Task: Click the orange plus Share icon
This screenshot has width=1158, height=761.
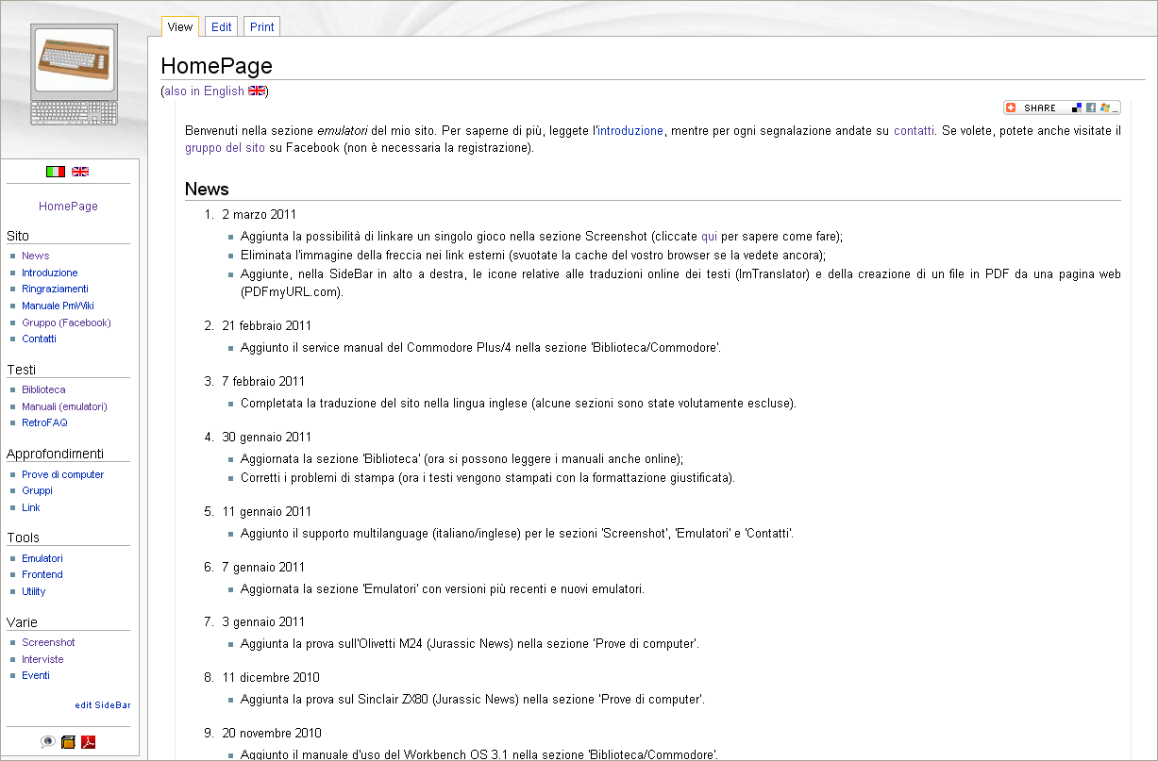Action: pyautogui.click(x=1011, y=108)
